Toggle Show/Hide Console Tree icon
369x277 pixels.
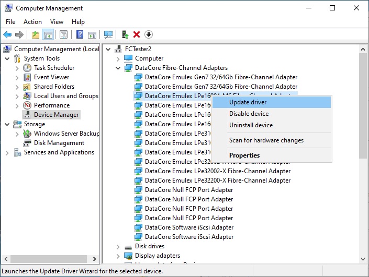[48, 34]
